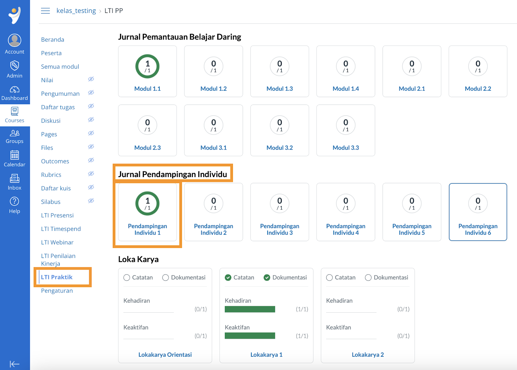Click Modul 3.3 progress counter circle
Screen dimensions: 517x370
[x=346, y=125]
